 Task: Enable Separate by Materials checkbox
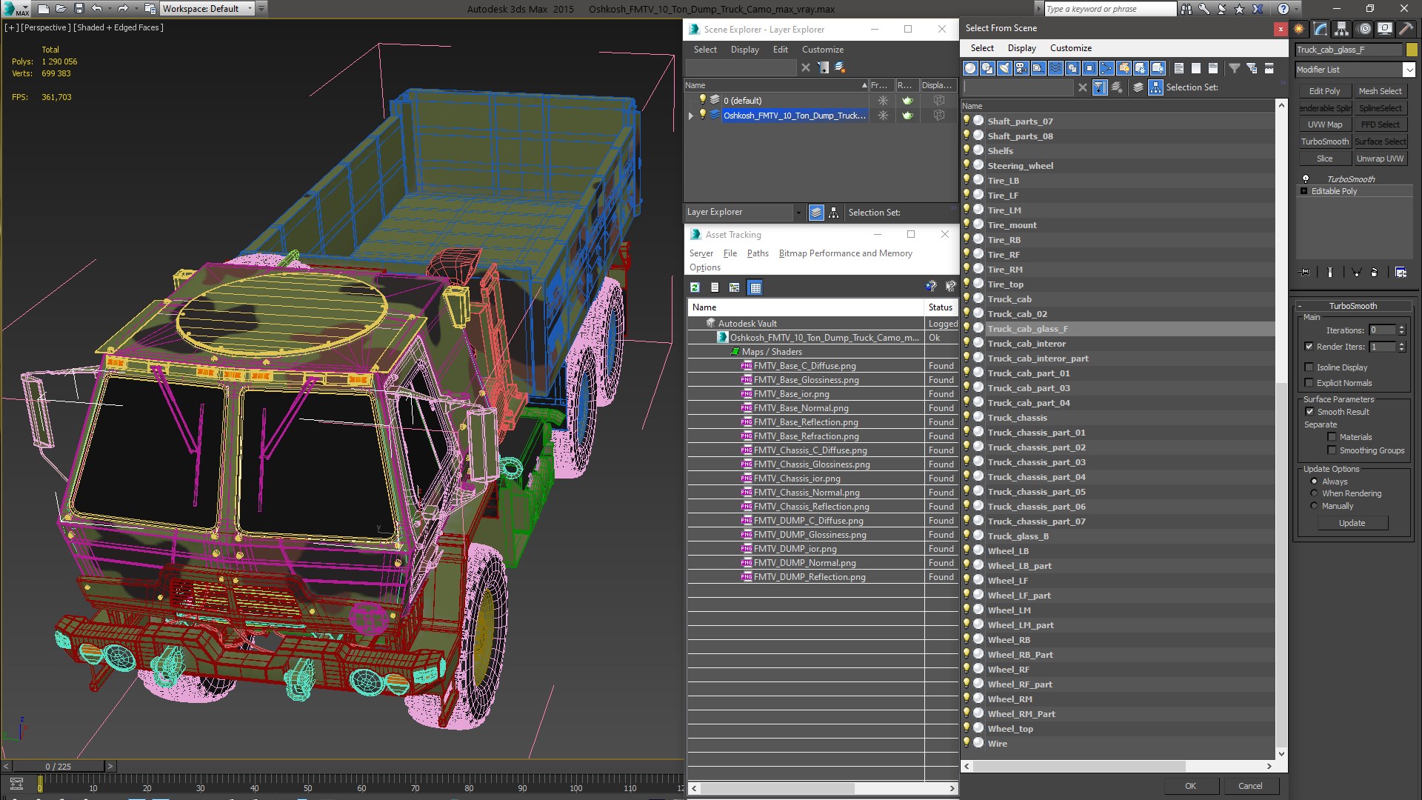pyautogui.click(x=1332, y=437)
